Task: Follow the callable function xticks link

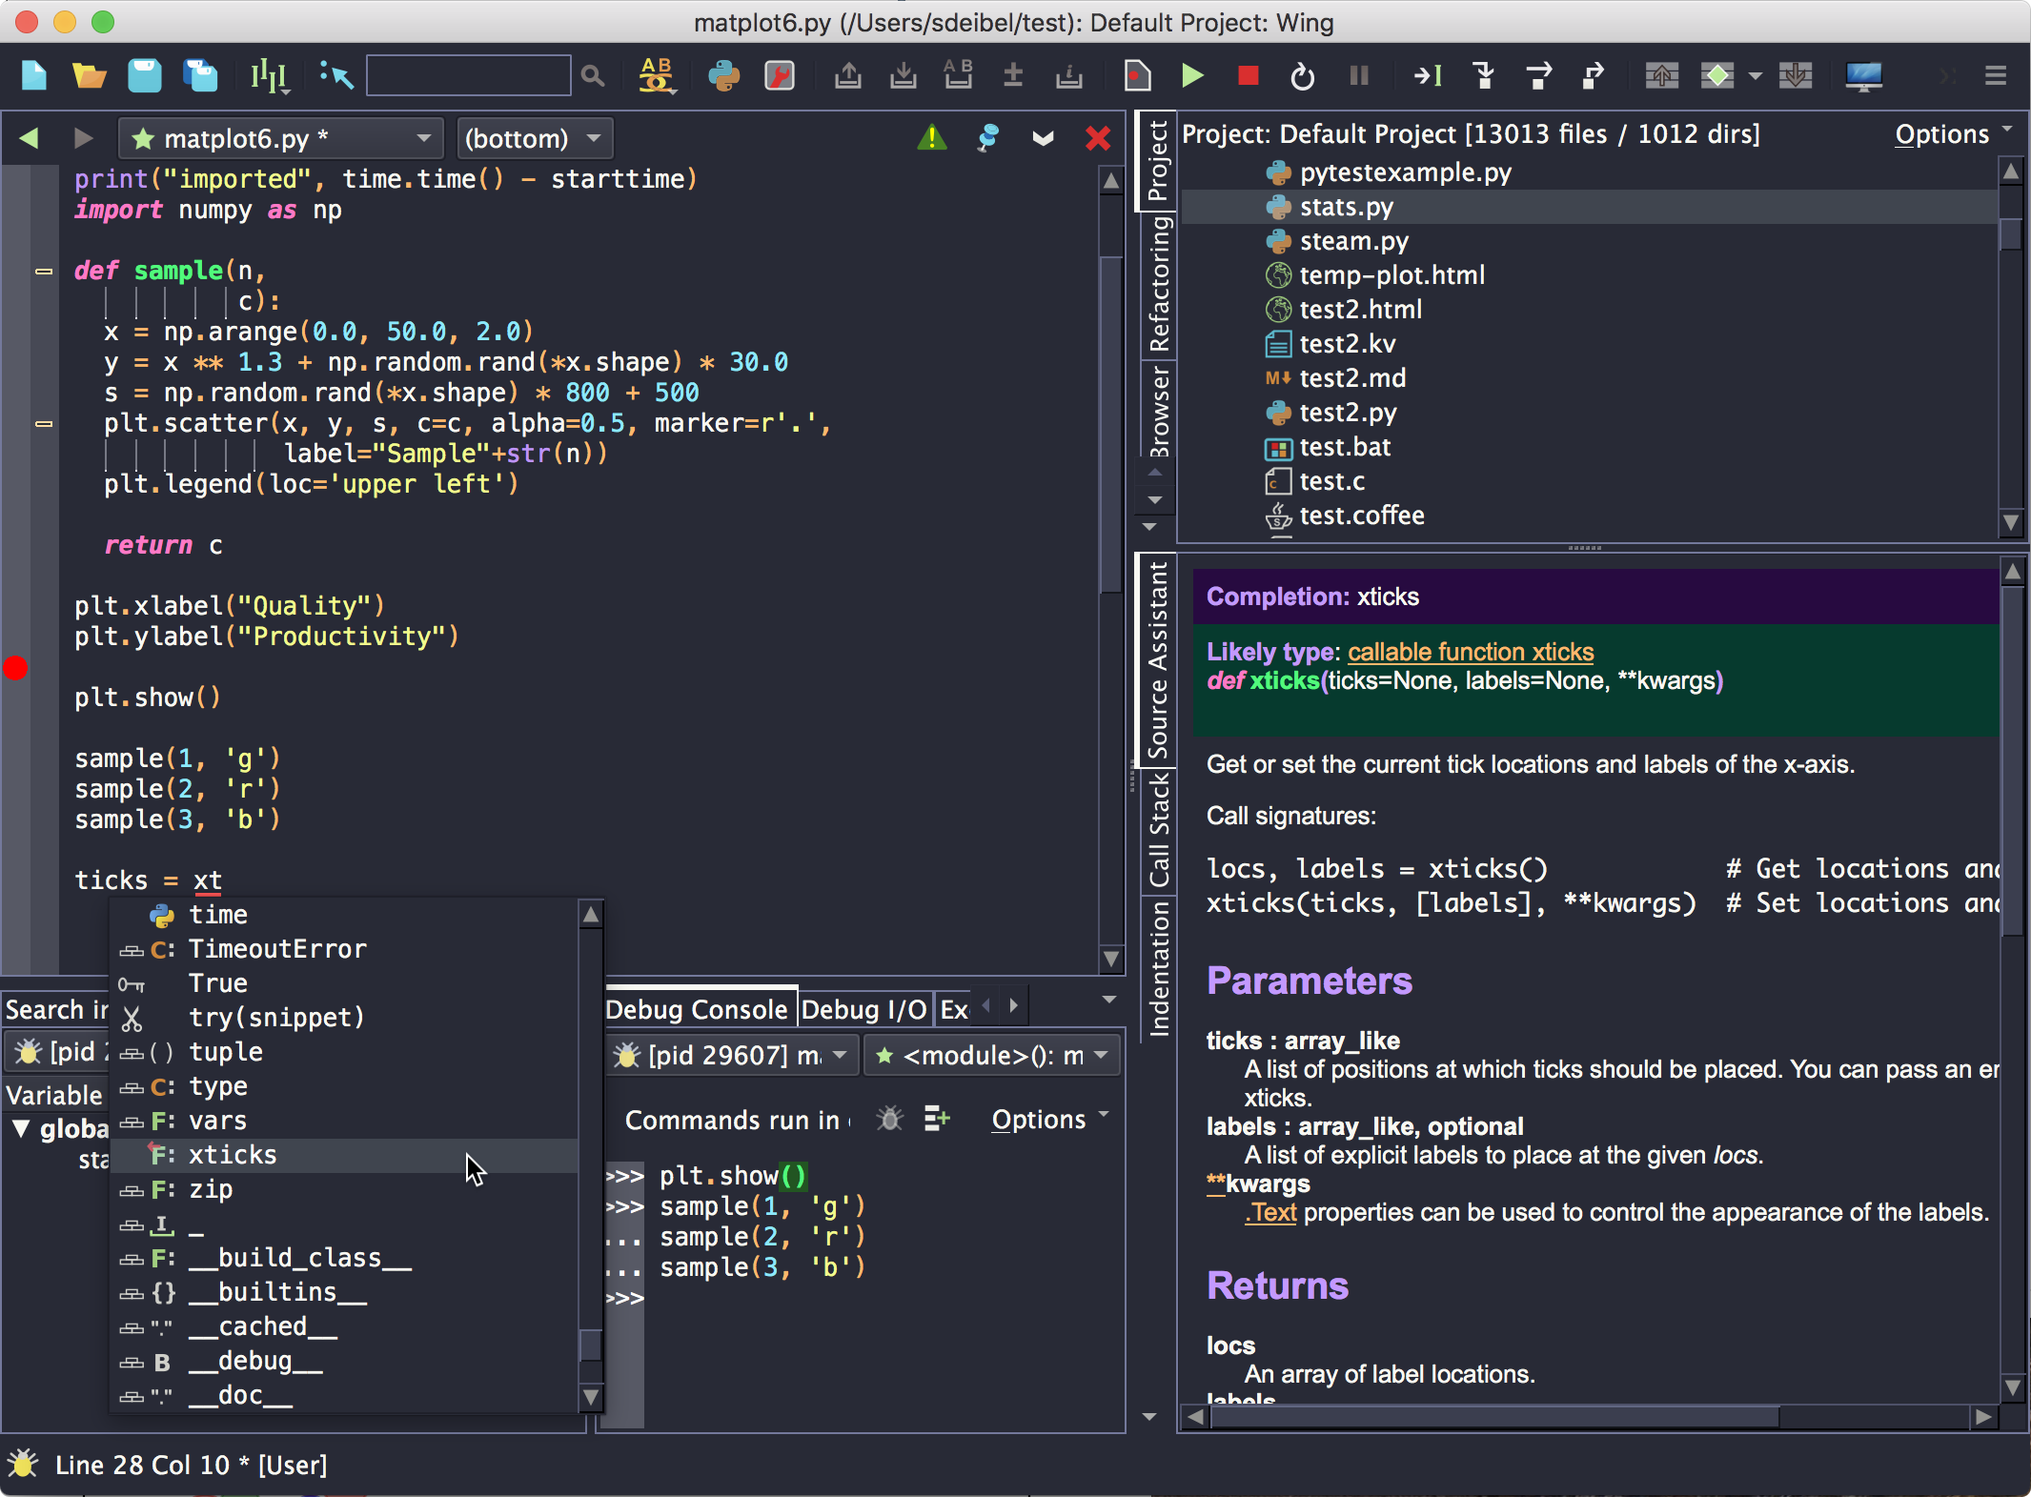Action: (x=1470, y=652)
